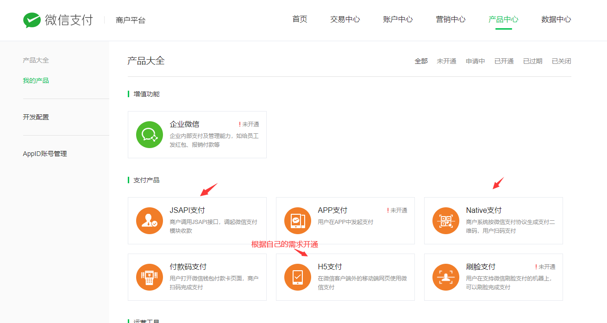Click the Native支付 QR code icon
Screen dimensions: 607x323
pyautogui.click(x=445, y=221)
